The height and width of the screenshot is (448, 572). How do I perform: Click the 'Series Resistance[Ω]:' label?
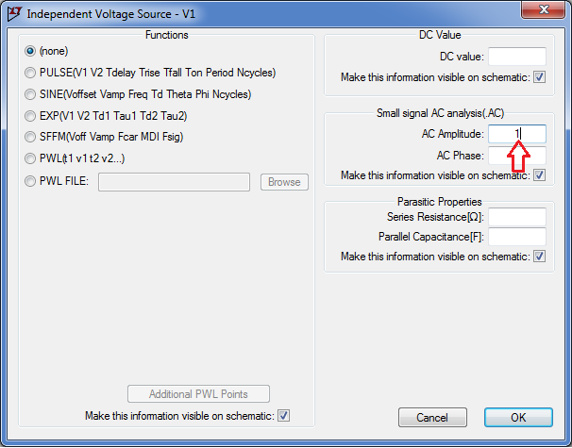tap(435, 217)
